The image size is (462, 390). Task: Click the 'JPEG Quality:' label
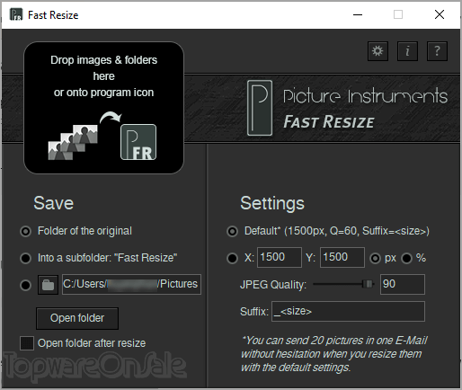coord(273,285)
